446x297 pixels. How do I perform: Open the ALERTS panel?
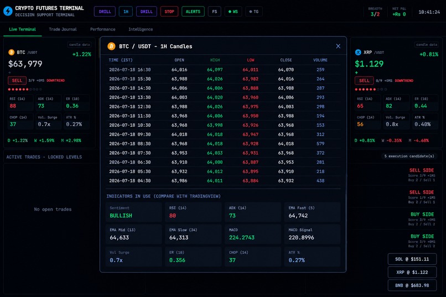193,12
